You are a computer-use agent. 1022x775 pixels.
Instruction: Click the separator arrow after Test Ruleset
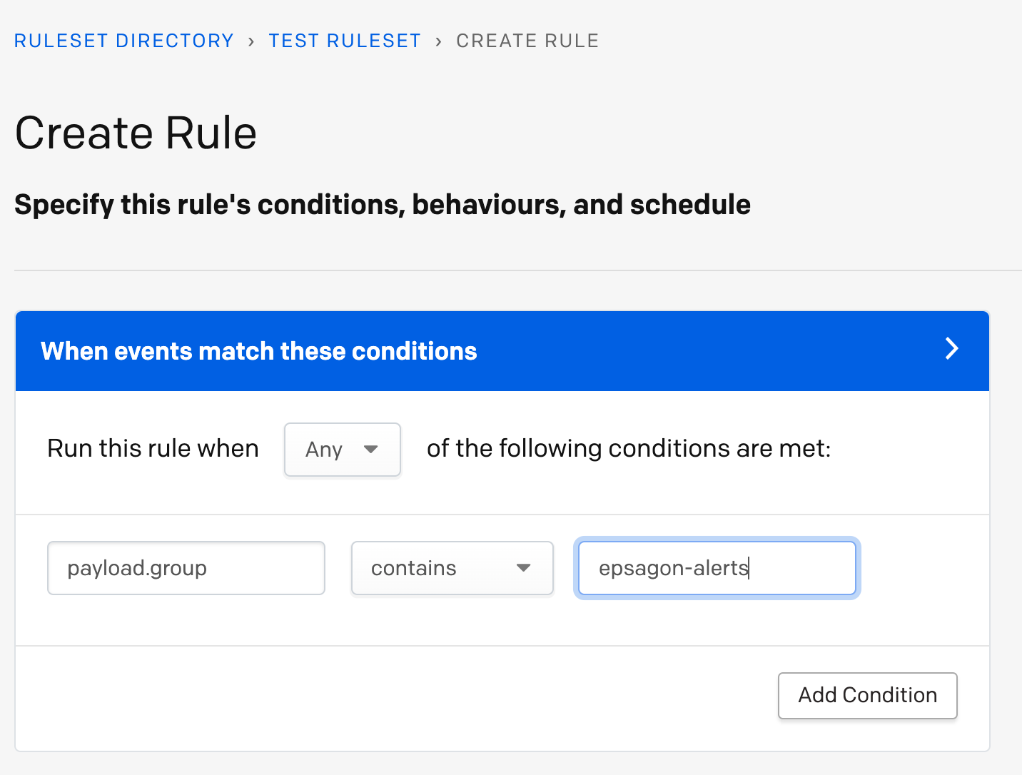pyautogui.click(x=439, y=41)
